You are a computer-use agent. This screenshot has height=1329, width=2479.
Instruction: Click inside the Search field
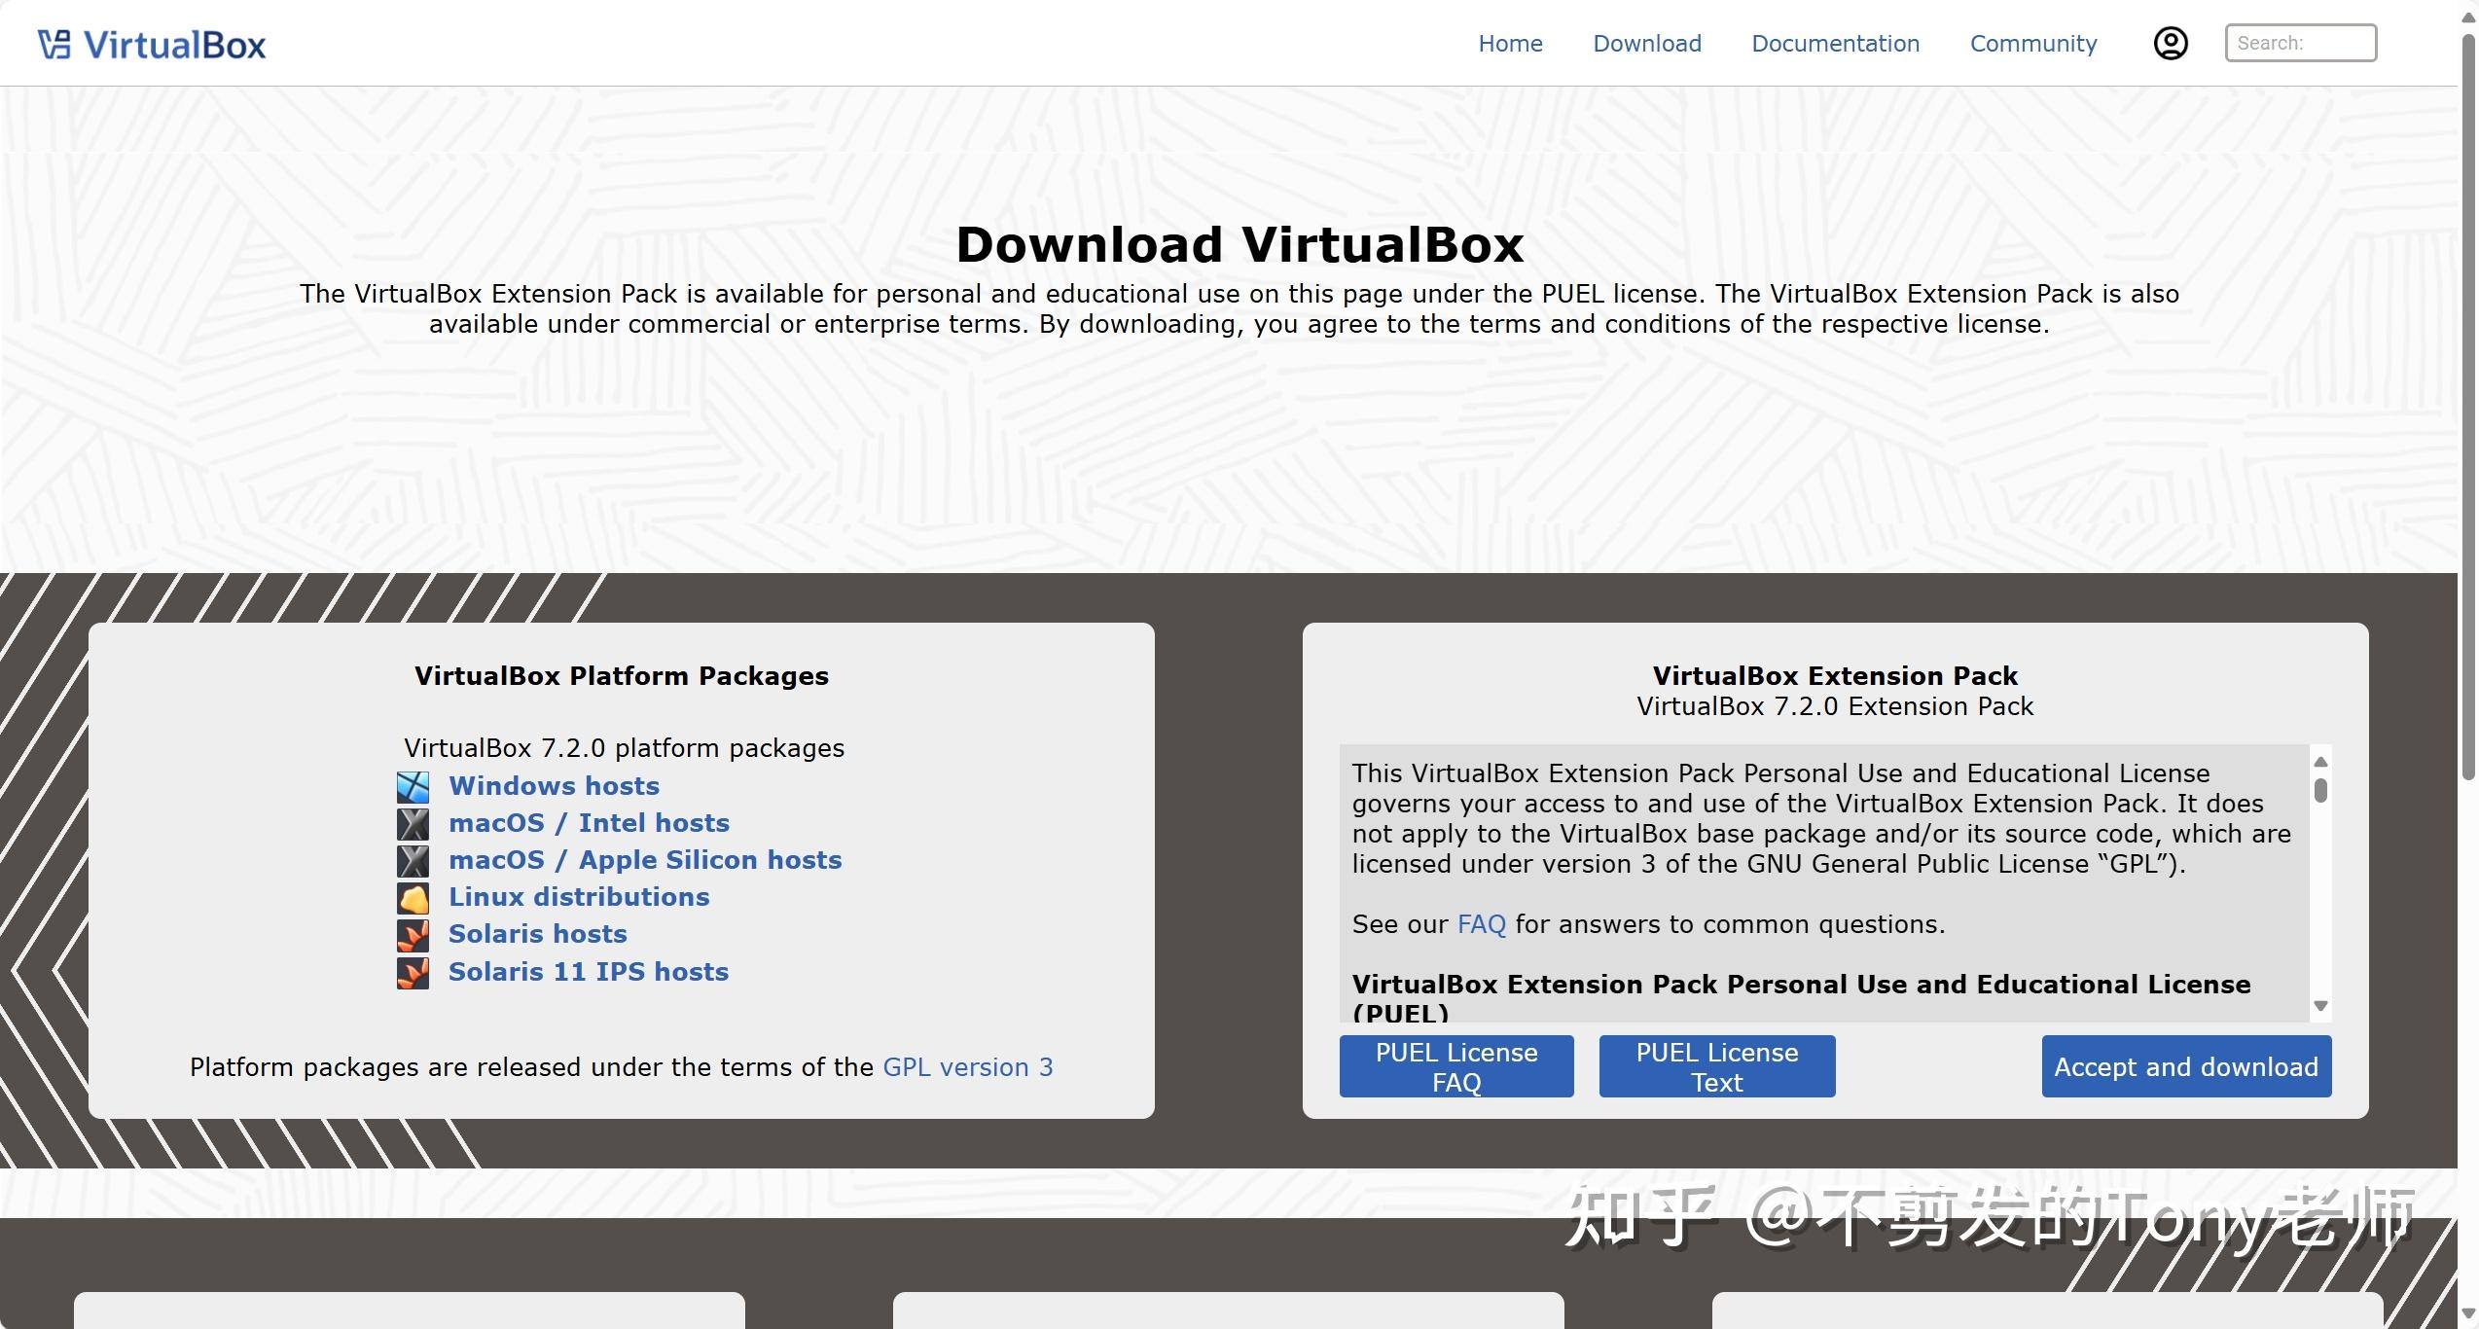[2300, 43]
